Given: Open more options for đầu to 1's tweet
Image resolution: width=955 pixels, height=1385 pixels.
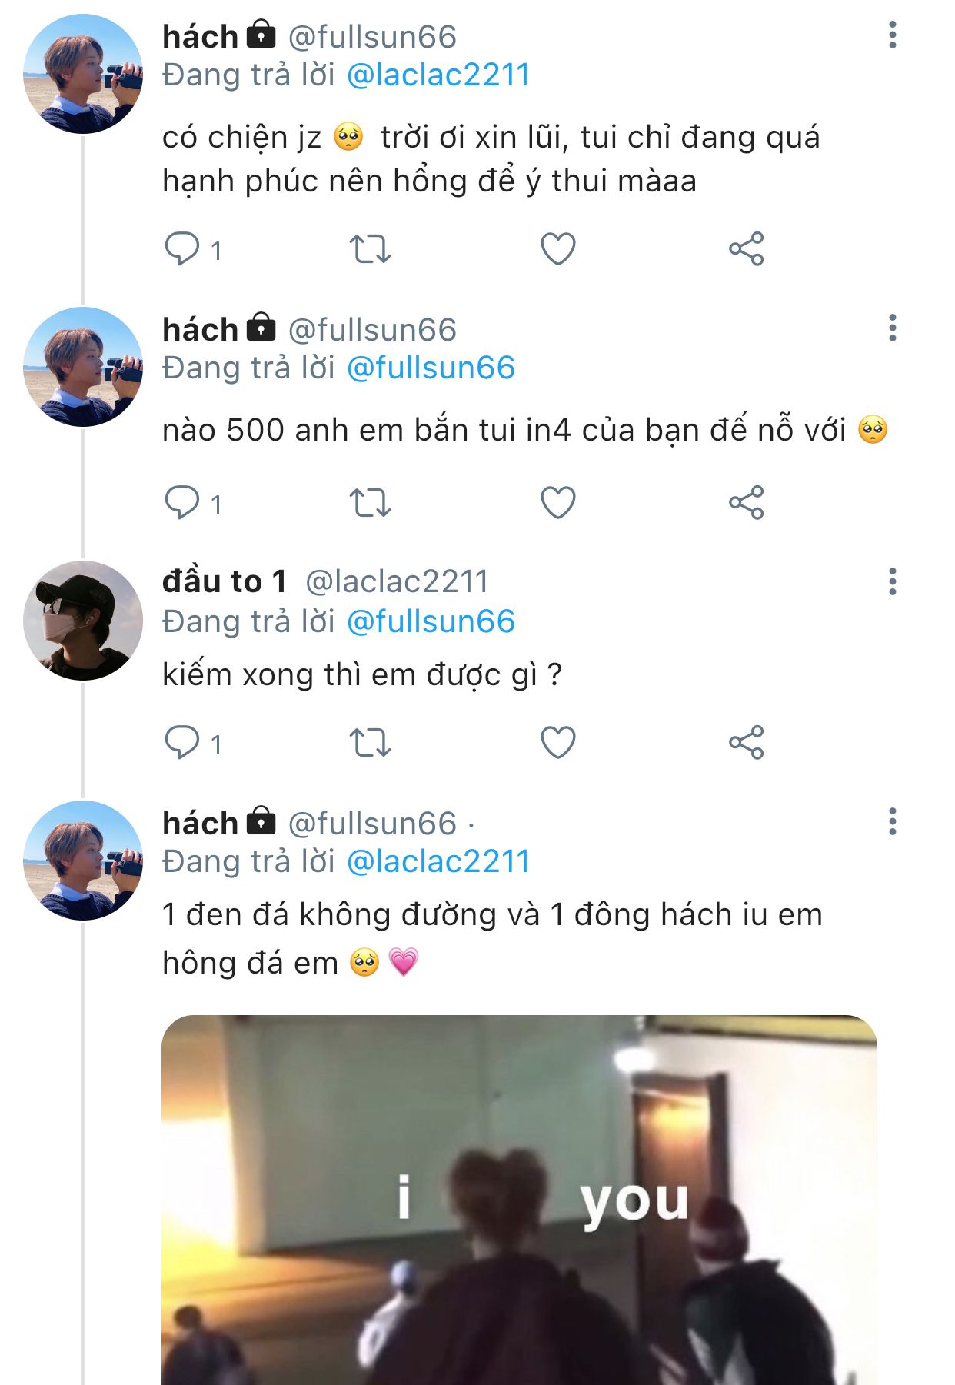Looking at the screenshot, I should [x=892, y=582].
